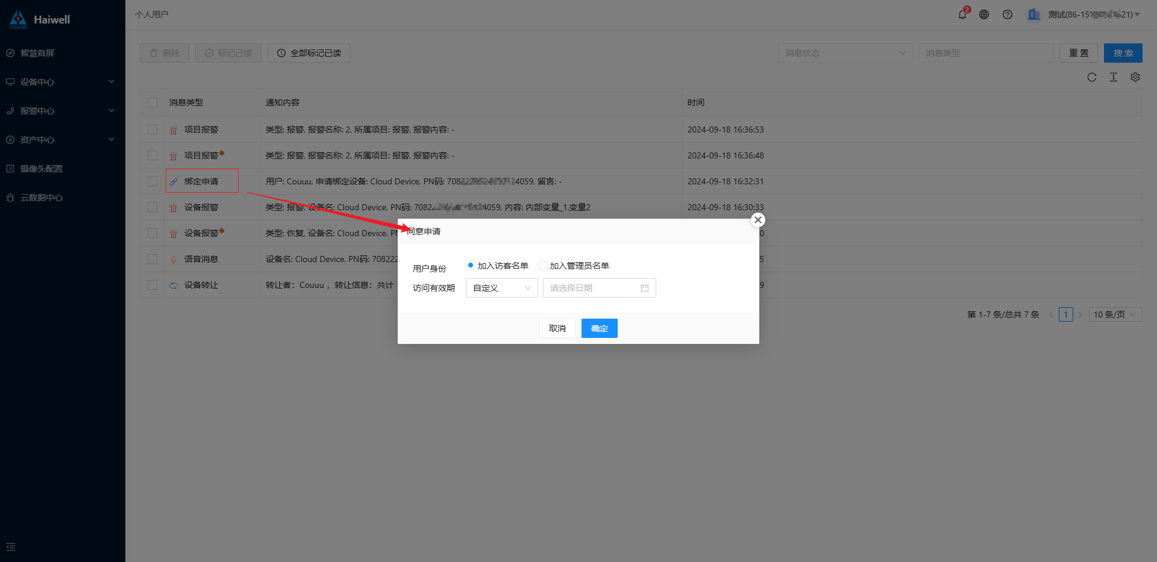This screenshot has height=562, width=1157.
Task: Open the notification bell icon
Action: 962,14
